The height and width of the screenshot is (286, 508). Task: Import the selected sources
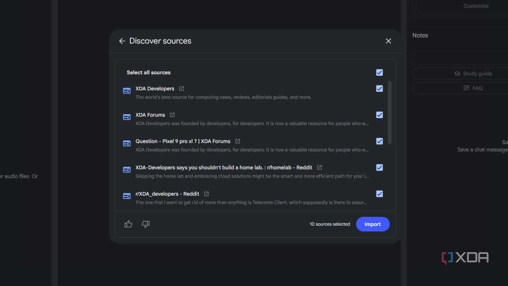click(x=373, y=224)
